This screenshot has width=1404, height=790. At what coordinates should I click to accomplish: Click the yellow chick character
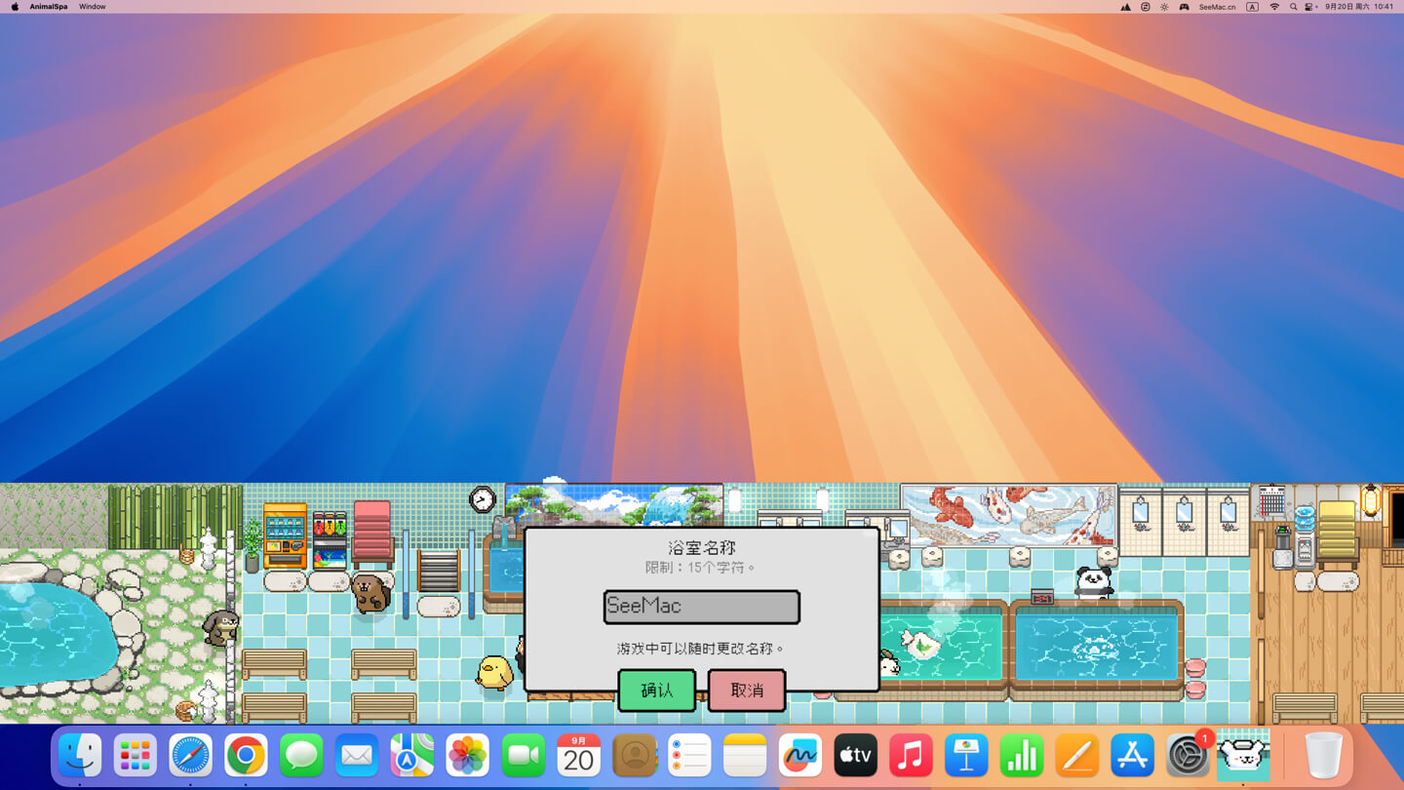[x=494, y=672]
